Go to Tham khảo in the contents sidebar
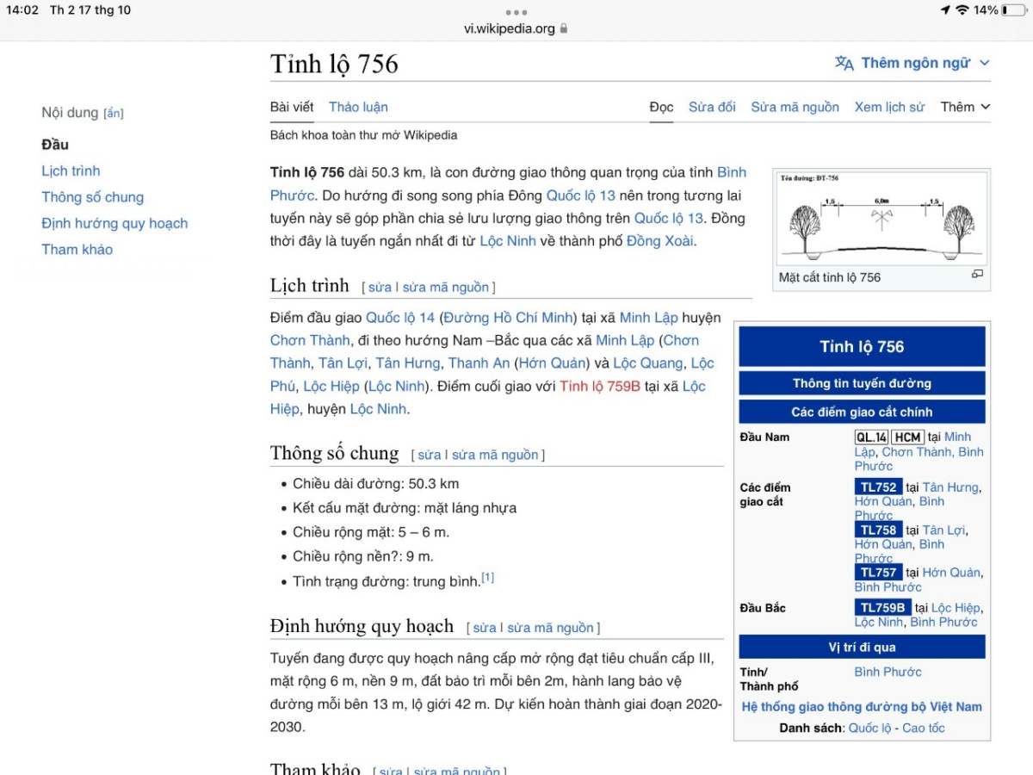Viewport: 1033px width, 775px height. 77,249
